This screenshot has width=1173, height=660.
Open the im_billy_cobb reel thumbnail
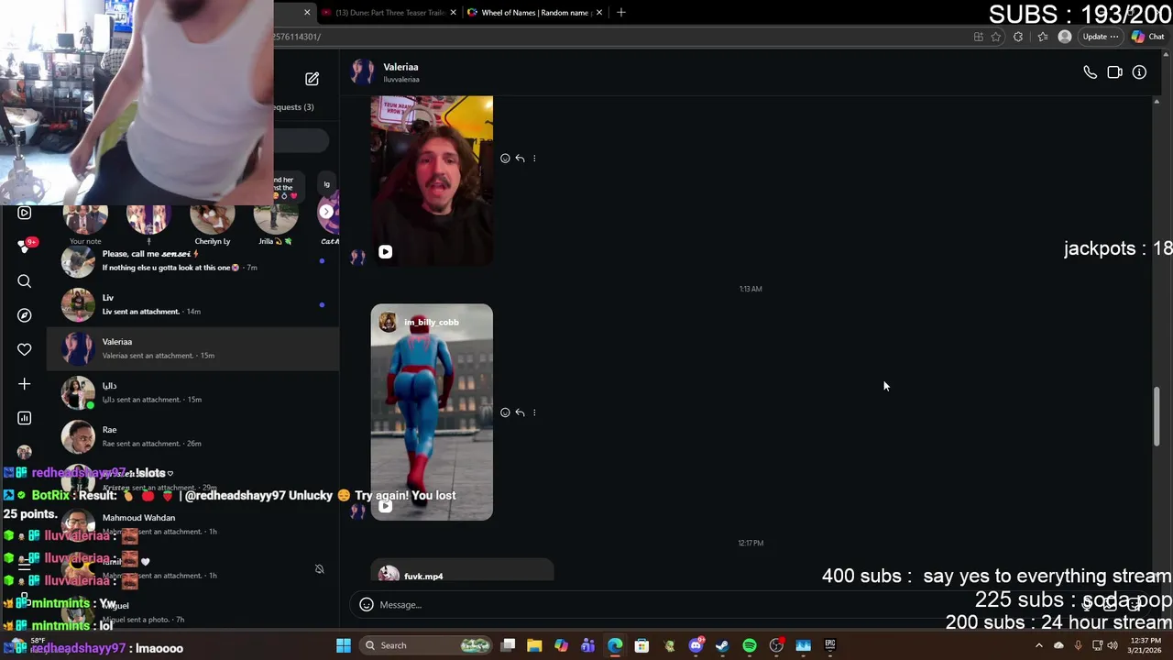coord(432,412)
